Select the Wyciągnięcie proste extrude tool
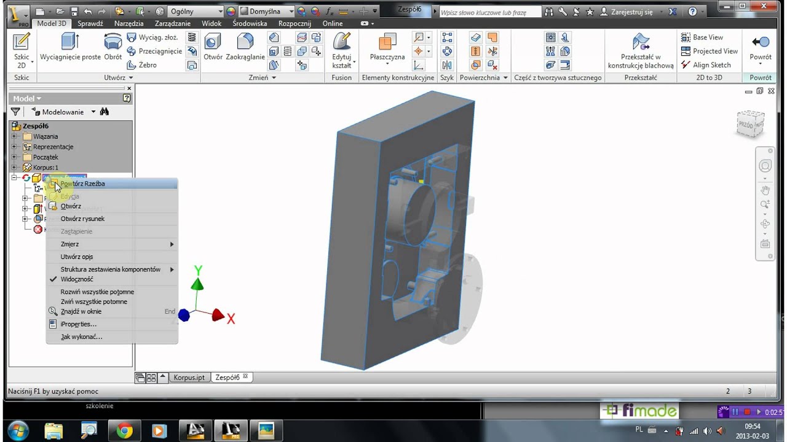The width and height of the screenshot is (787, 442). [x=70, y=47]
